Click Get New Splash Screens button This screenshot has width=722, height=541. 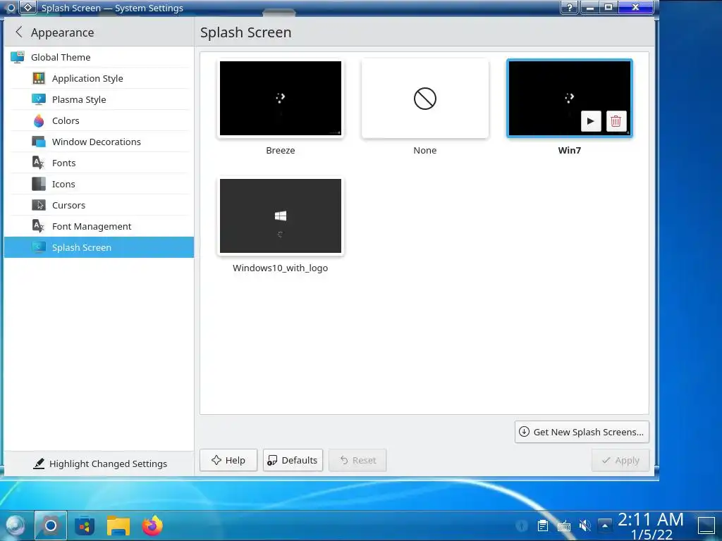point(582,432)
